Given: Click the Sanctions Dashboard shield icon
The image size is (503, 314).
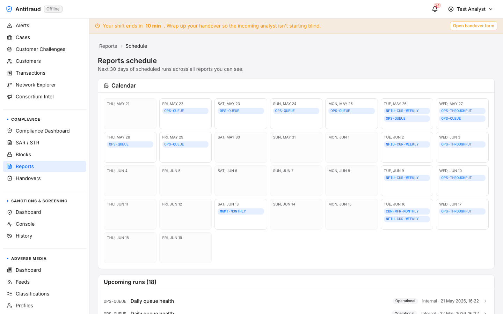Looking at the screenshot, I should pos(10,212).
